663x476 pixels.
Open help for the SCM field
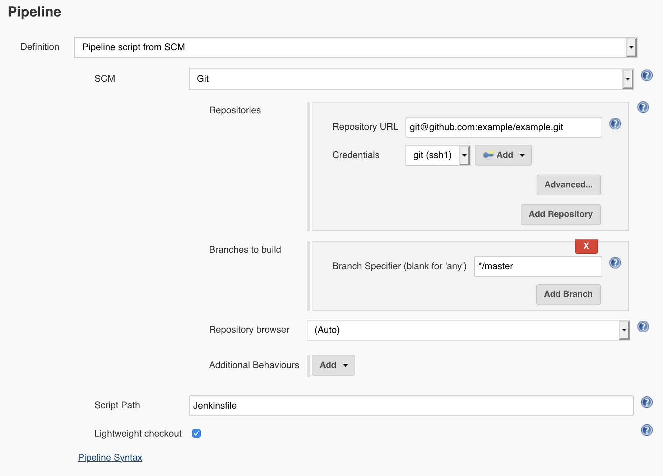[646, 75]
